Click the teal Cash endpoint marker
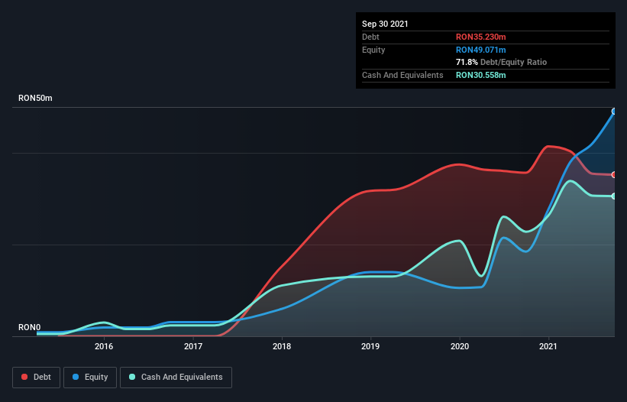Screen dimensions: 627x402 (x=614, y=196)
